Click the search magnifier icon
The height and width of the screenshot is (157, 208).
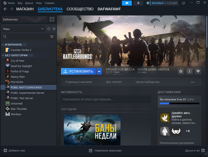(5, 36)
